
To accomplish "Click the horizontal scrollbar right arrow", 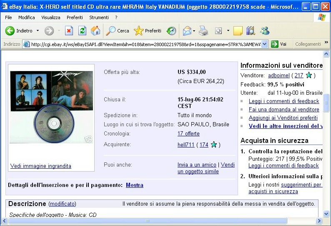I will click(319, 221).
